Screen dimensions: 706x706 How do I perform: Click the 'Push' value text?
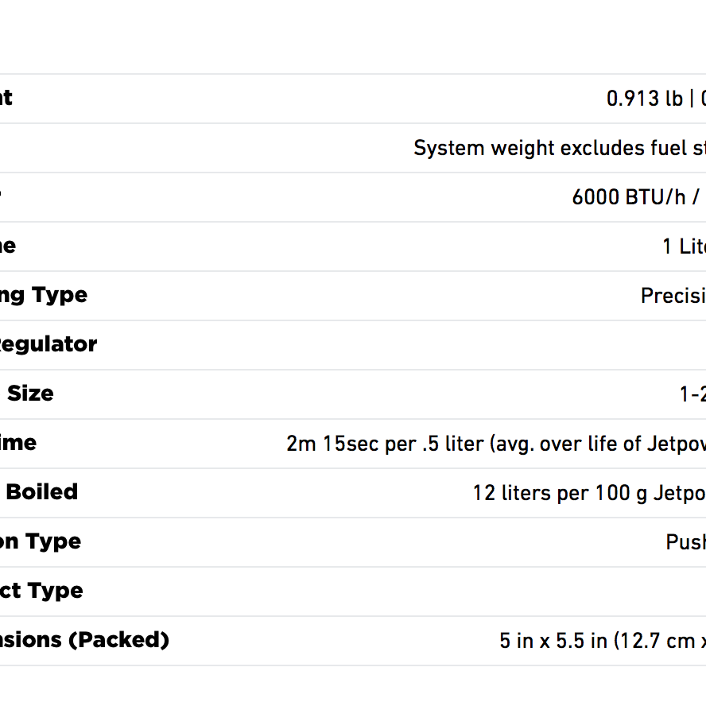pos(685,542)
